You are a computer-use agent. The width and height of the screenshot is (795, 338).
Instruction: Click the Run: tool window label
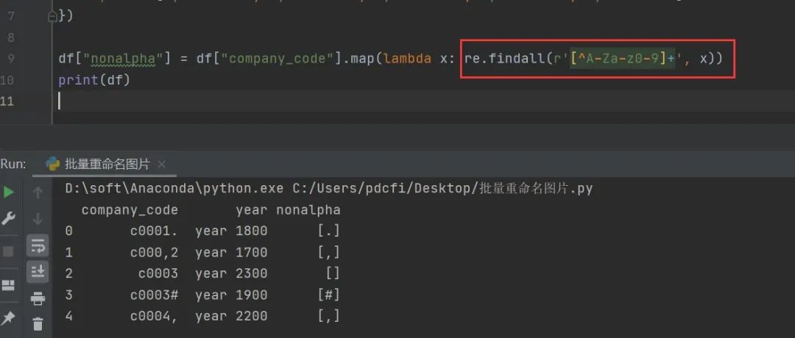13,164
